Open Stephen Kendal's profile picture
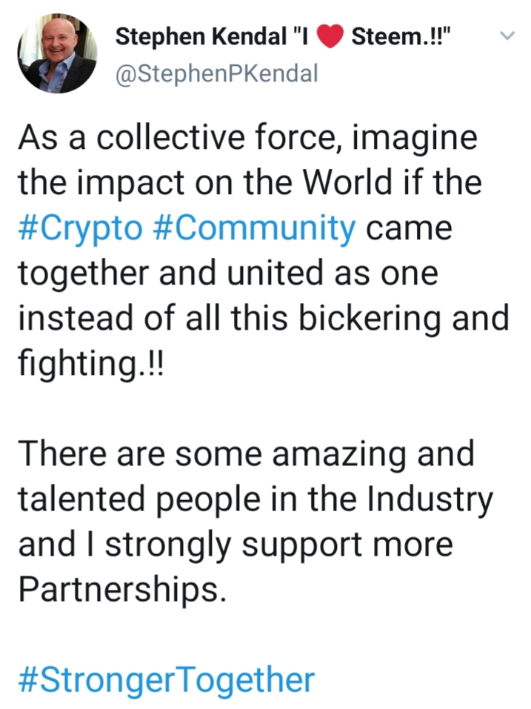The height and width of the screenshot is (709, 531). pyautogui.click(x=57, y=53)
